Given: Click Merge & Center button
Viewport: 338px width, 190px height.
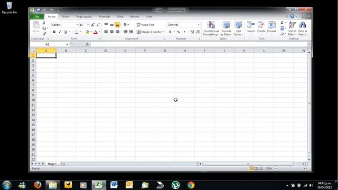Looking at the screenshot, I should (x=149, y=32).
